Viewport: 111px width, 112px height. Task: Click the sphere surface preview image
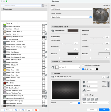tap(101, 16)
